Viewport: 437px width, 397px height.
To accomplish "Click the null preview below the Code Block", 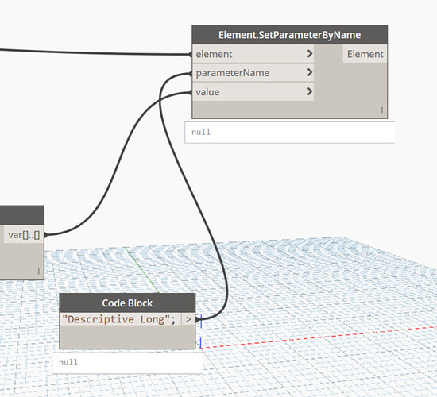I will [127, 363].
